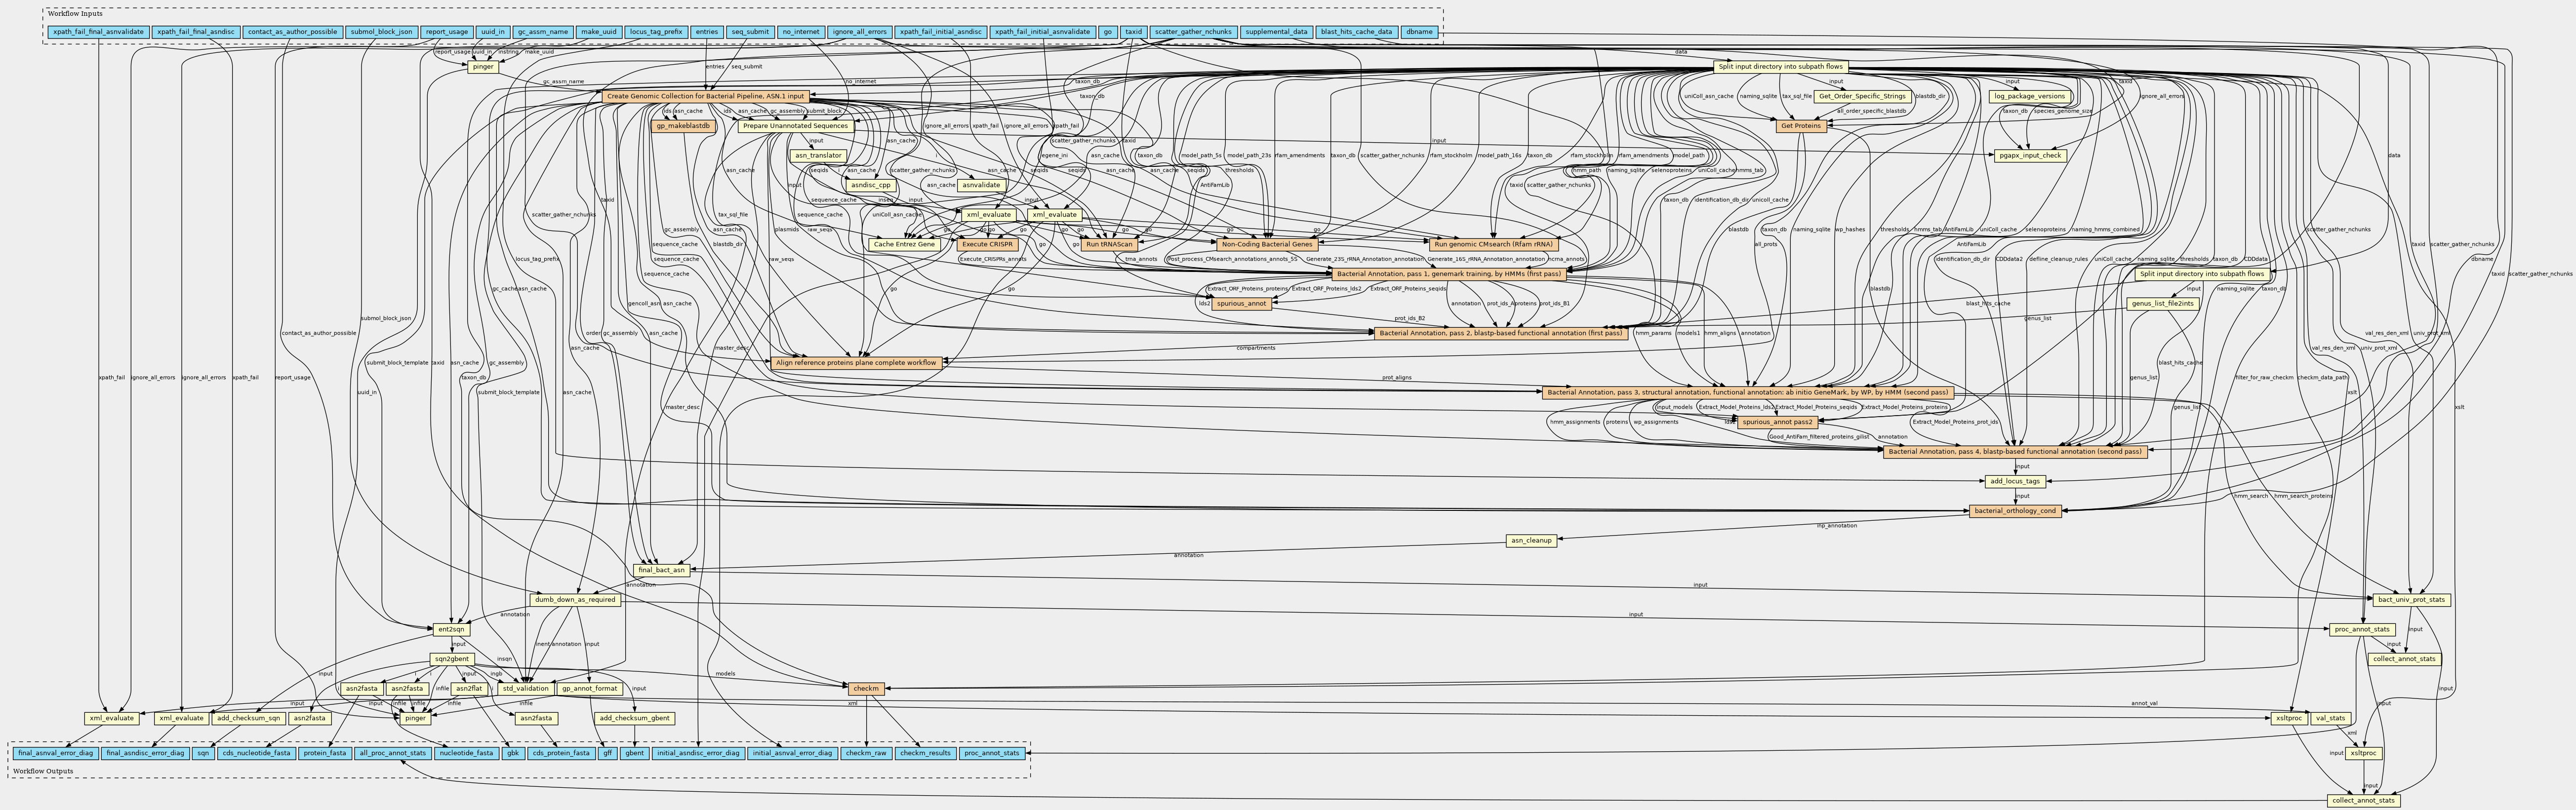
Task: Select the pgapx_input_check node
Action: point(2031,156)
